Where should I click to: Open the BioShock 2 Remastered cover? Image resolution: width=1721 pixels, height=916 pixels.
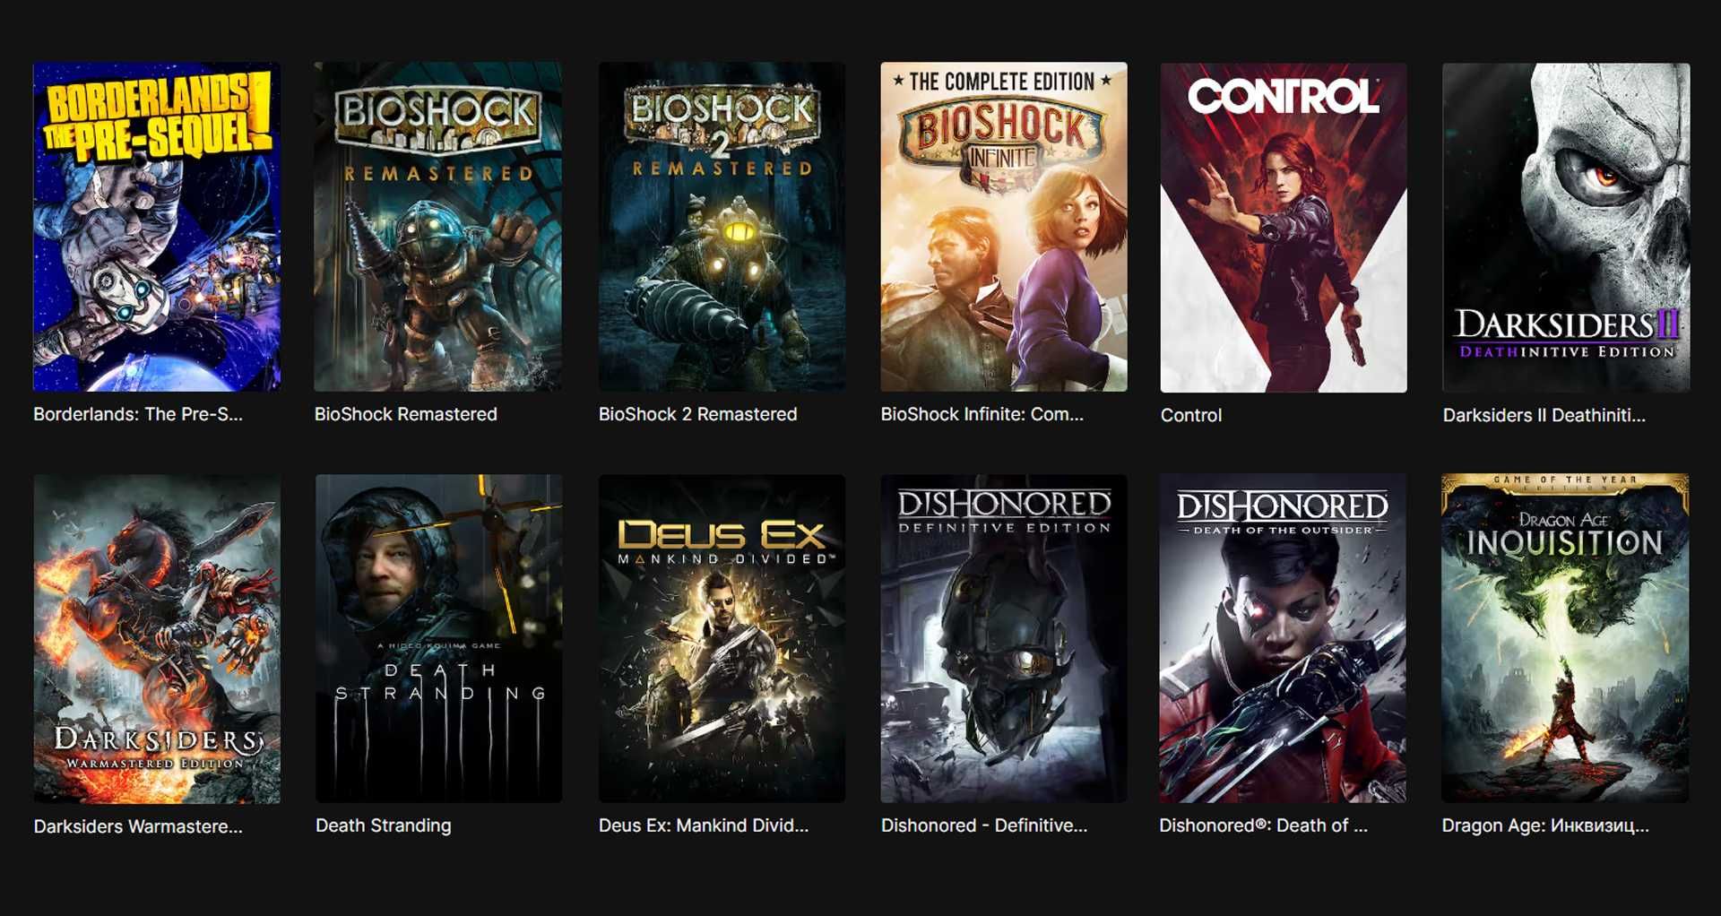pos(722,227)
